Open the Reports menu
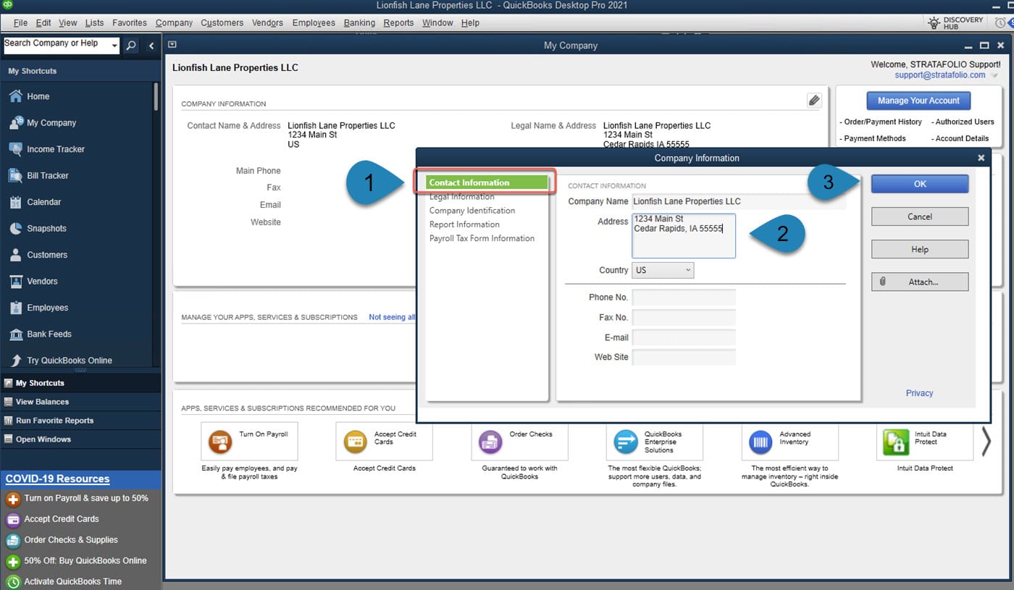 click(x=398, y=22)
